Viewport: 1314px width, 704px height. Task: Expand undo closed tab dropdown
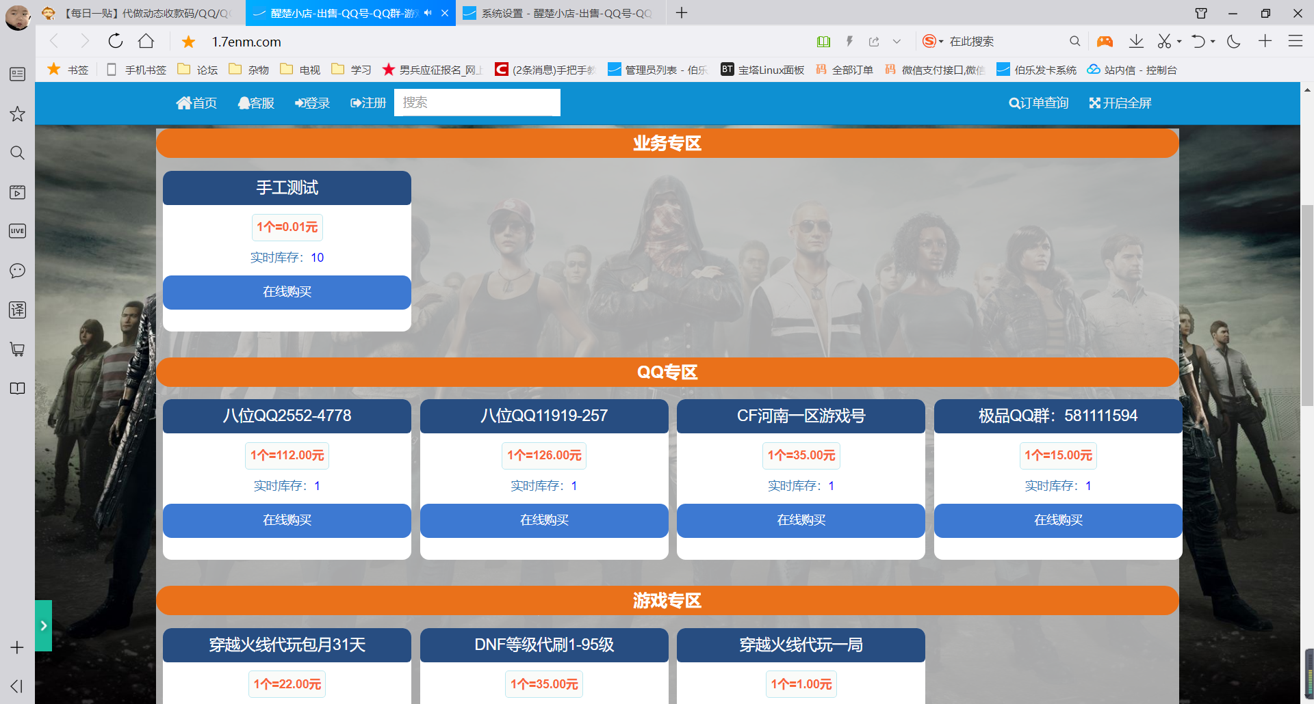point(1213,42)
